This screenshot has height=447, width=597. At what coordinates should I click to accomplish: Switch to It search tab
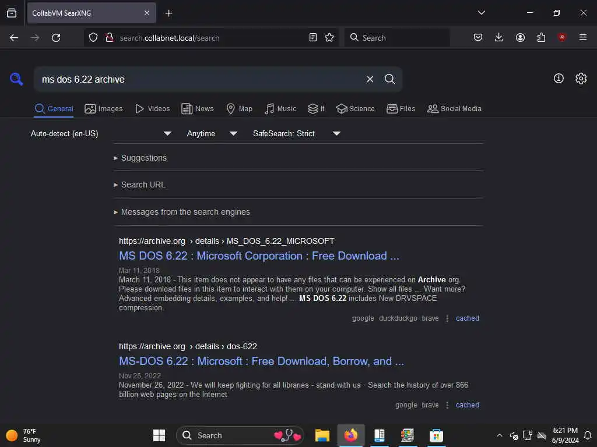(316, 109)
